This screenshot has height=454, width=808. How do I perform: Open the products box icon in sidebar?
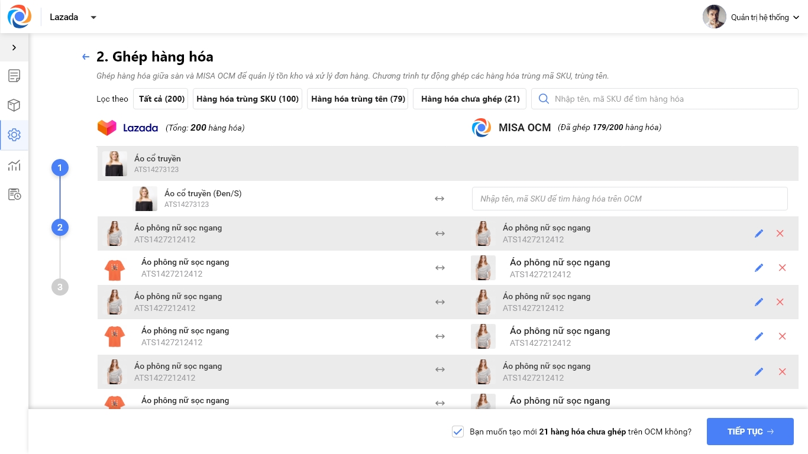point(14,105)
